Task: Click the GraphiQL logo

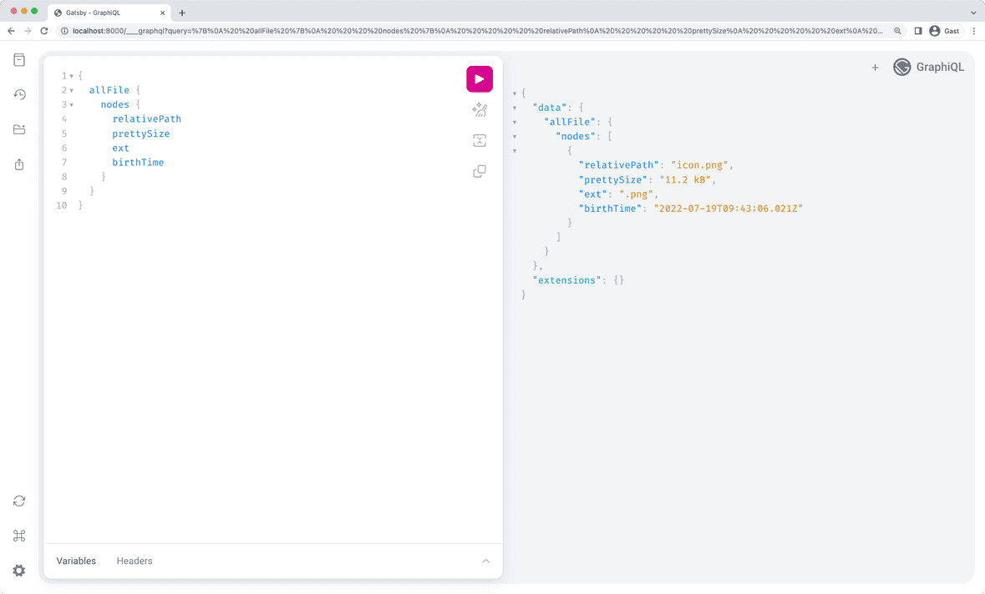Action: click(x=901, y=68)
